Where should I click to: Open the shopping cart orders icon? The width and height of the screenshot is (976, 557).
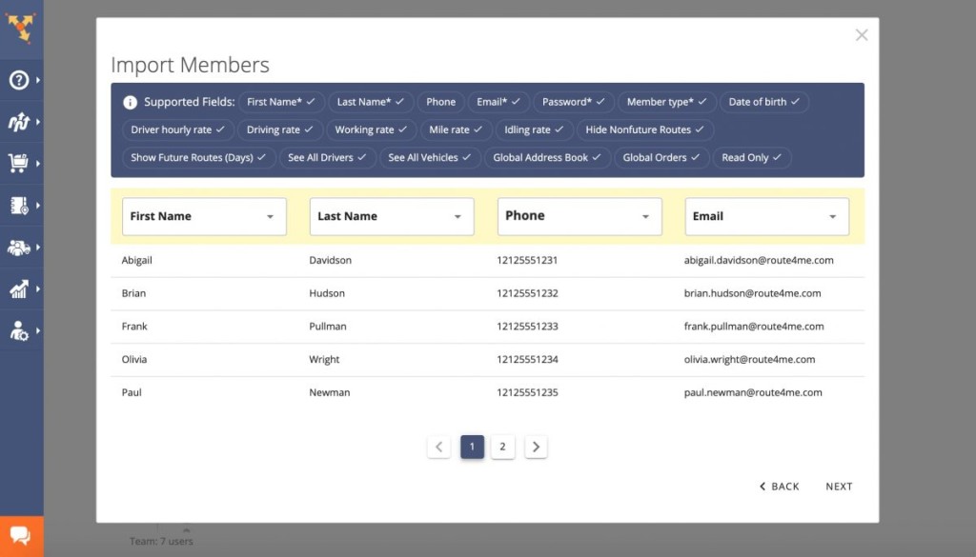(19, 164)
